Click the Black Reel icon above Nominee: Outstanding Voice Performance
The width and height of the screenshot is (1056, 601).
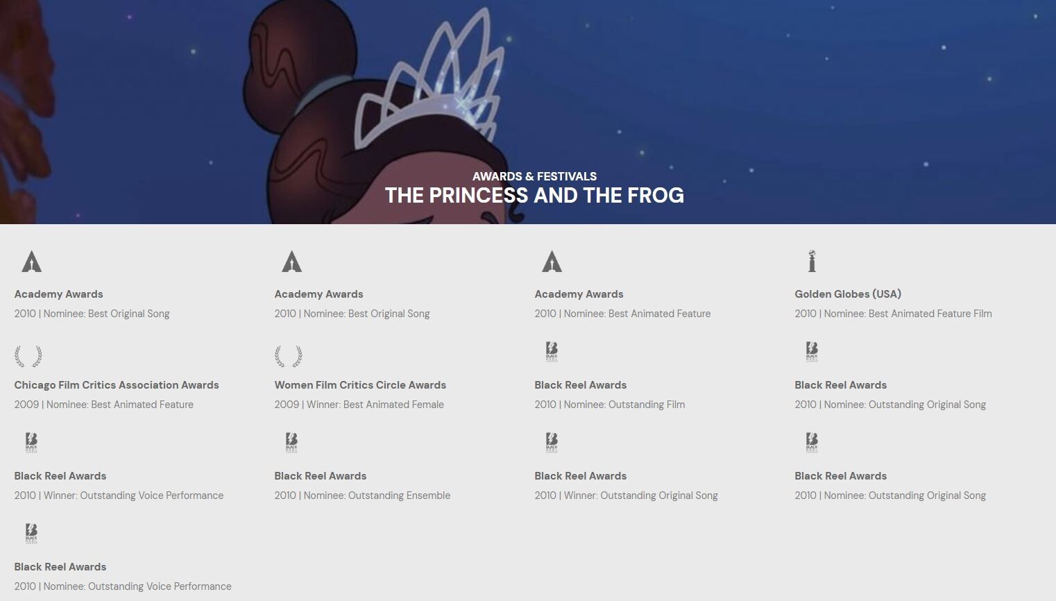pyautogui.click(x=31, y=534)
